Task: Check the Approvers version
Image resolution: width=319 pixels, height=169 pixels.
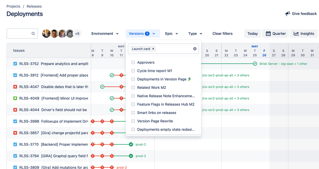Action: click(133, 62)
